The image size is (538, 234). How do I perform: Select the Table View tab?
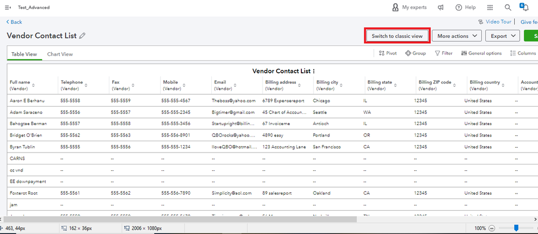[24, 54]
